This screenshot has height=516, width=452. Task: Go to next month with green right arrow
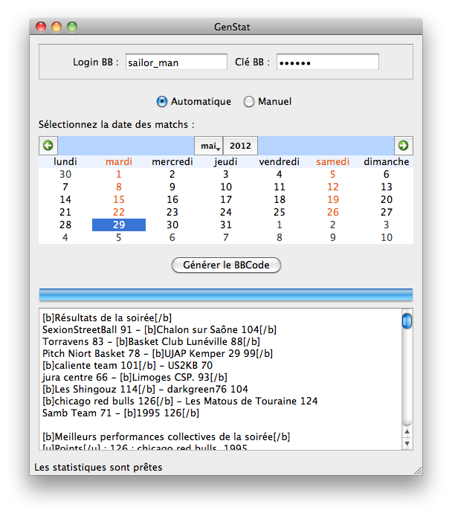pyautogui.click(x=404, y=146)
